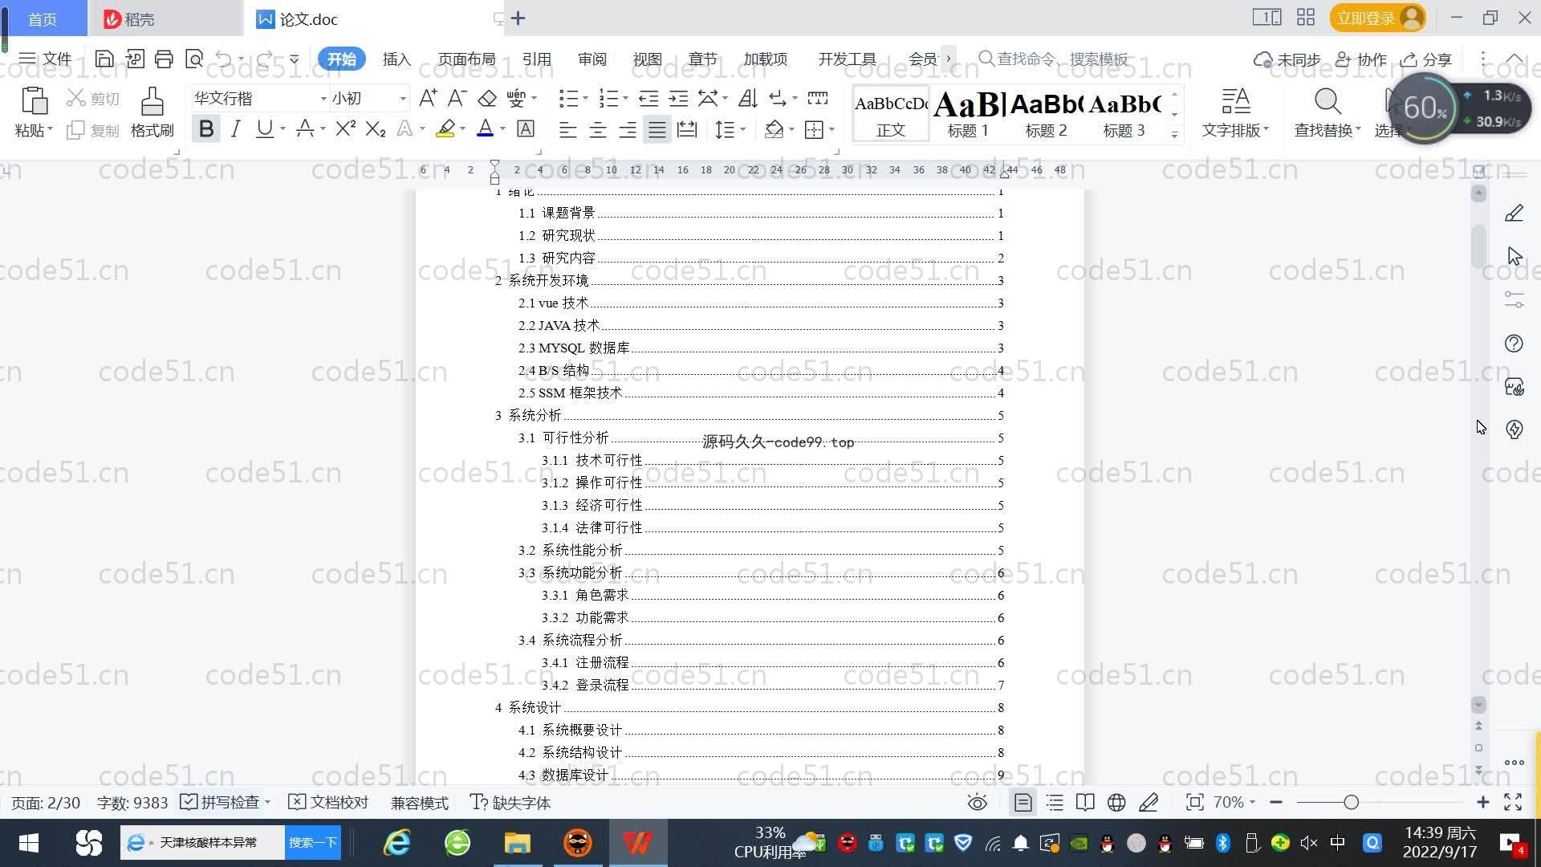Click the highlight color swatch

point(445,129)
